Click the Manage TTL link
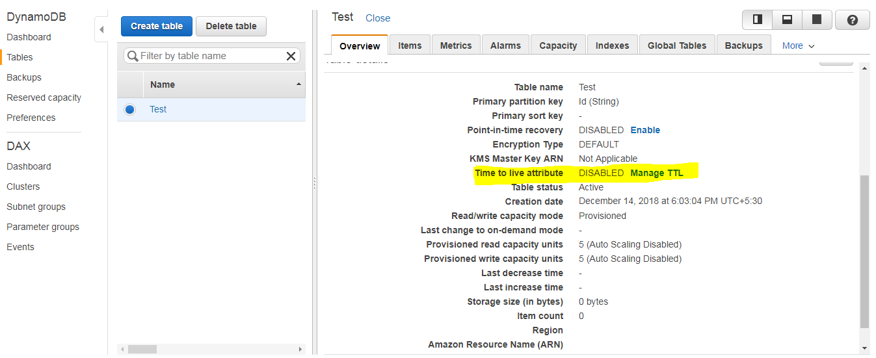 (x=657, y=173)
